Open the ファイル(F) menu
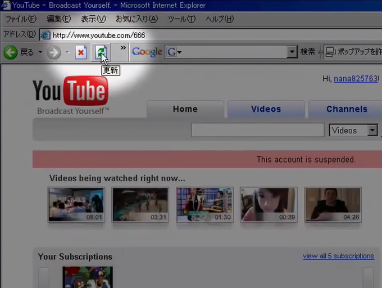Image resolution: width=382 pixels, height=288 pixels. pos(21,19)
